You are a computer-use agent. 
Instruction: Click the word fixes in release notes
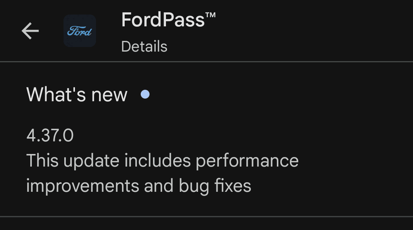click(x=233, y=186)
